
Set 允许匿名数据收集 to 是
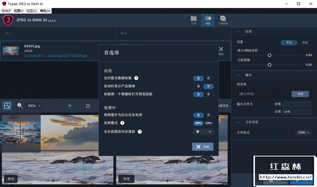[x=198, y=78]
